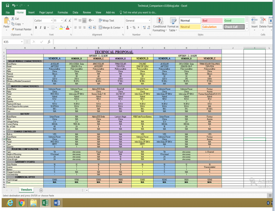The image size is (275, 211).
Task: Increase font size with the large A
Action: [65, 21]
